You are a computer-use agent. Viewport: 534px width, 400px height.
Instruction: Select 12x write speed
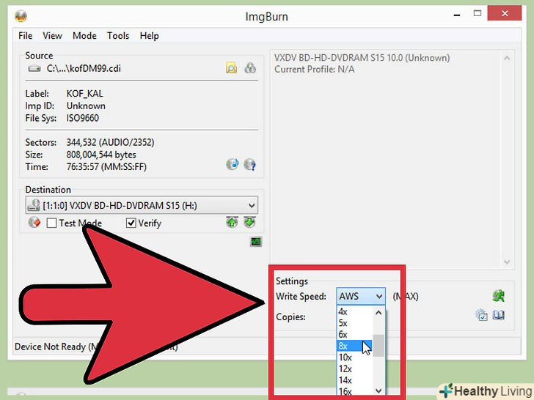[x=354, y=368]
